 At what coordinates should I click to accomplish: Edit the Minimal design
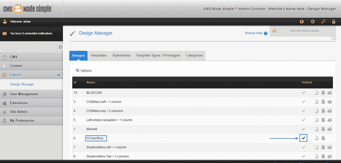[x=317, y=129]
